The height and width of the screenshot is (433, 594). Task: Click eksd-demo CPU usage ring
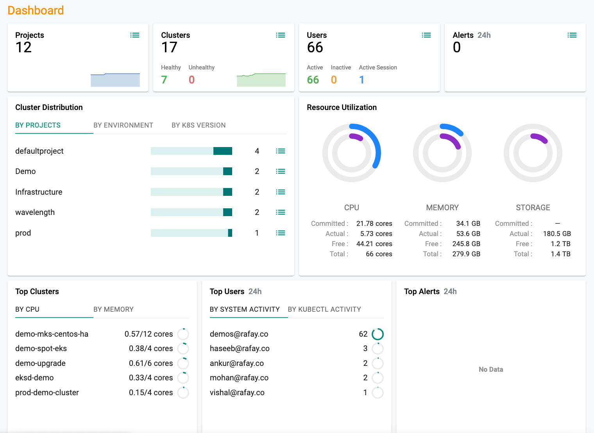pyautogui.click(x=183, y=378)
